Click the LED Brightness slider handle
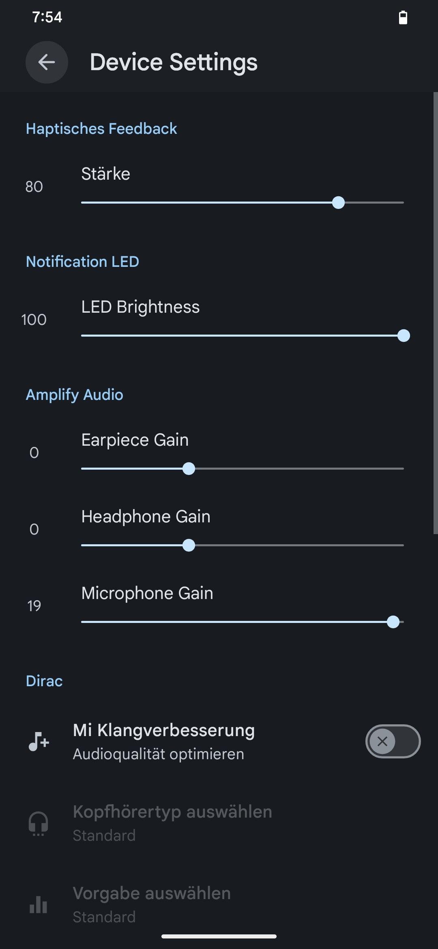The height and width of the screenshot is (949, 438). [x=404, y=335]
